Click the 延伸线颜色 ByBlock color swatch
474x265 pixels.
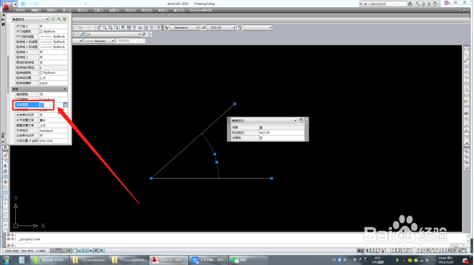(41, 73)
